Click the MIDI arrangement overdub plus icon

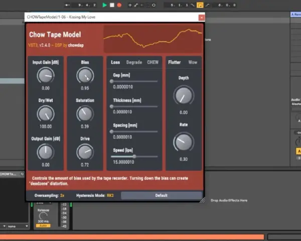(130, 5)
